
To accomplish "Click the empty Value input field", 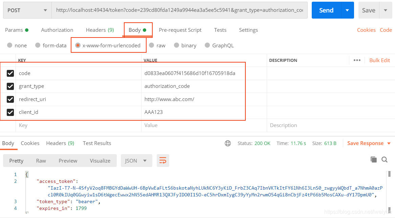I will pyautogui.click(x=204, y=125).
